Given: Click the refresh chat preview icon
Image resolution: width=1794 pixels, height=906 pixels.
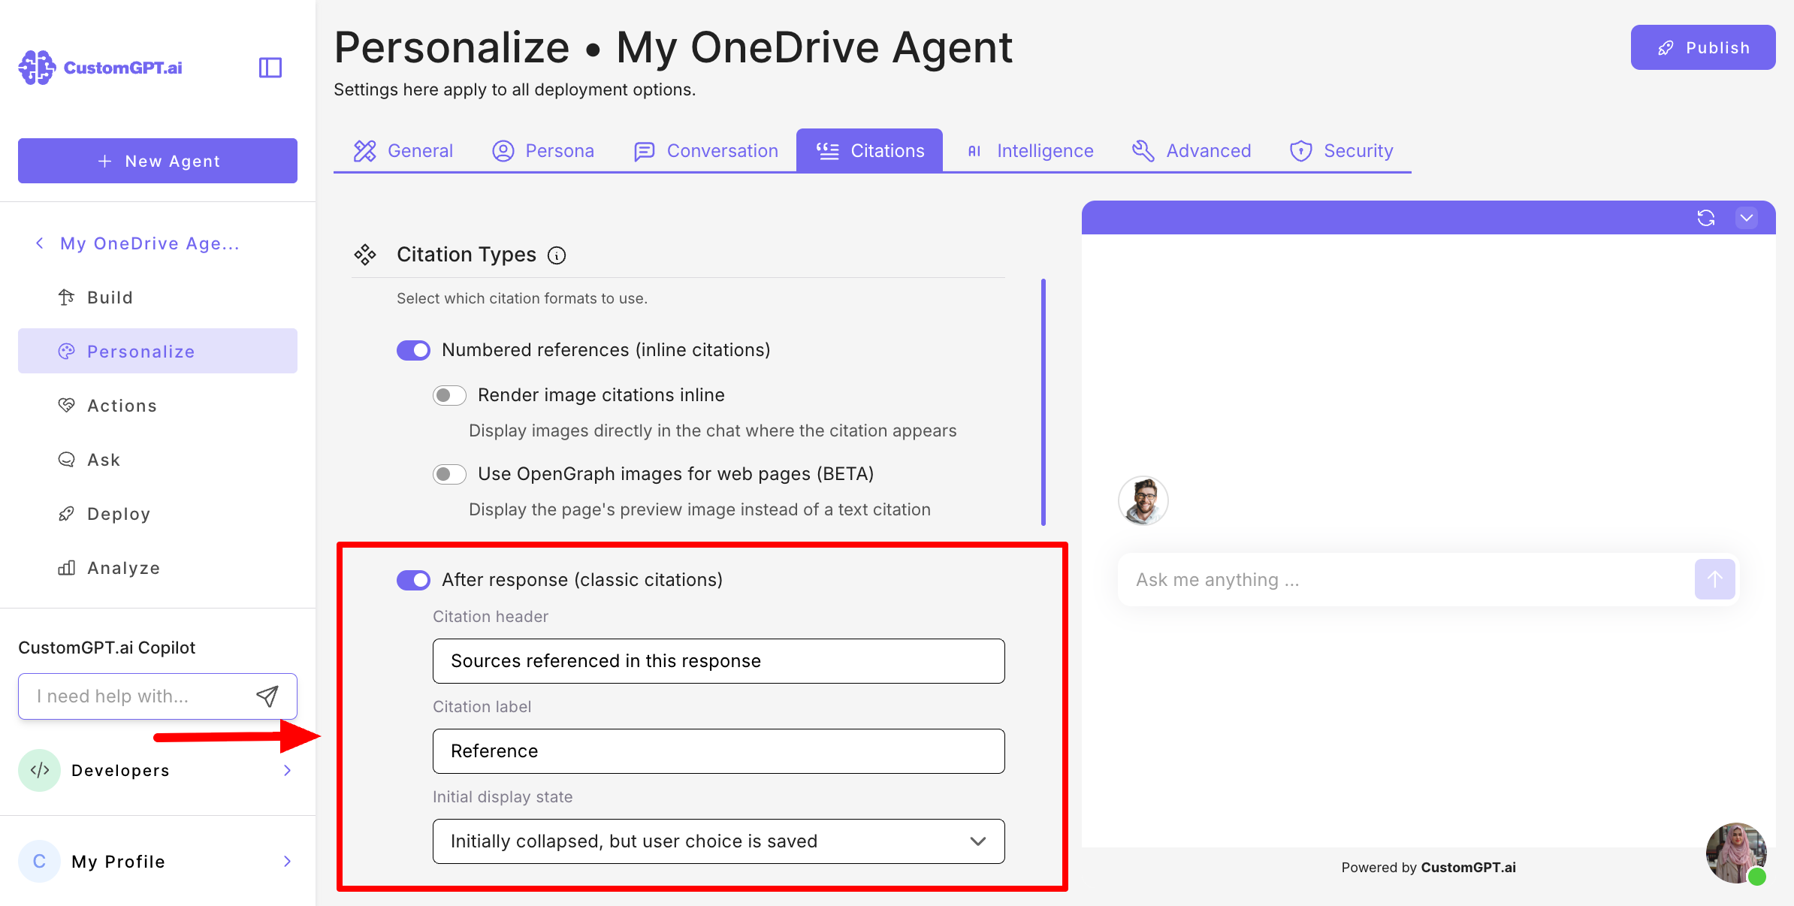Looking at the screenshot, I should pyautogui.click(x=1705, y=218).
